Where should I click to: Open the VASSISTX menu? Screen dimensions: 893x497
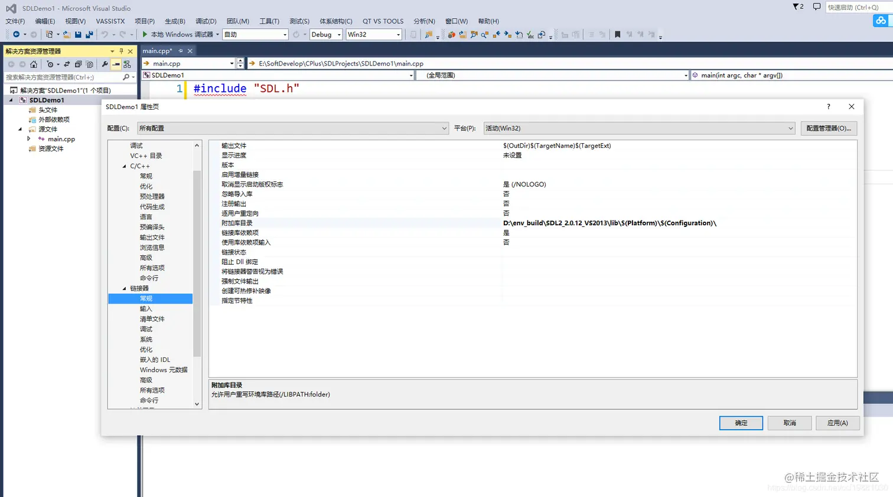(x=110, y=21)
